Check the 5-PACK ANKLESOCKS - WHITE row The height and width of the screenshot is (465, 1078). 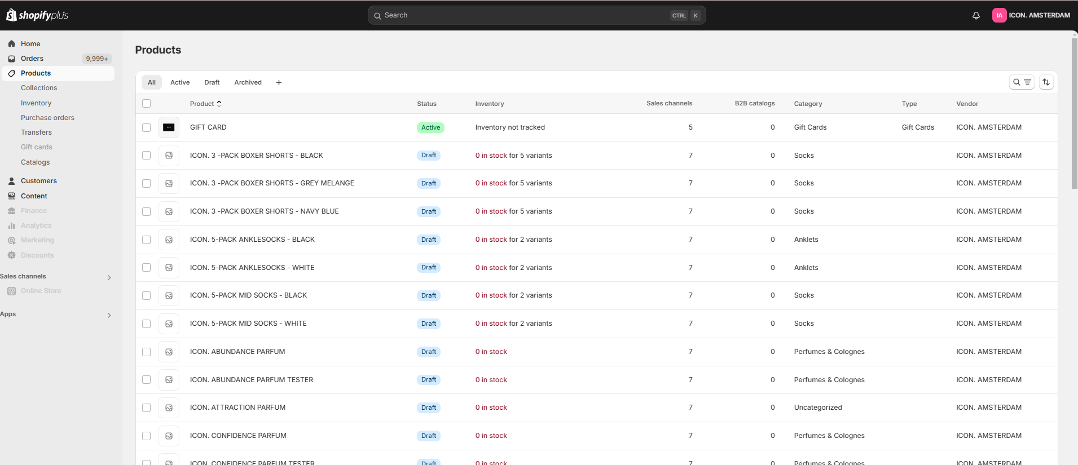click(147, 268)
